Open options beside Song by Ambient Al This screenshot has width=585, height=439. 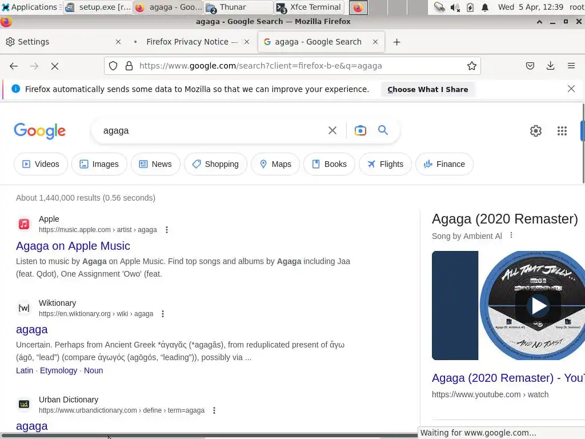pos(511,235)
